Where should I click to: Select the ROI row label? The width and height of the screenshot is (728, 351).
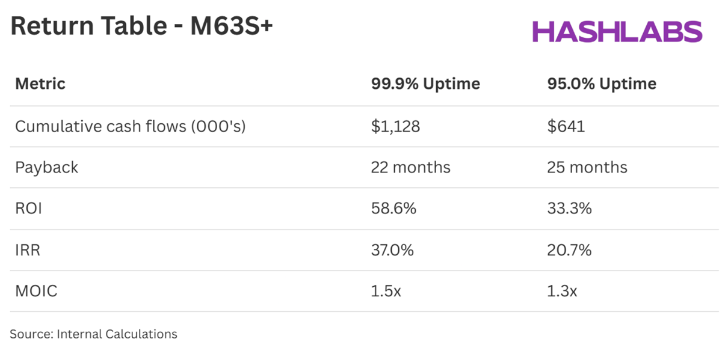[x=29, y=209]
